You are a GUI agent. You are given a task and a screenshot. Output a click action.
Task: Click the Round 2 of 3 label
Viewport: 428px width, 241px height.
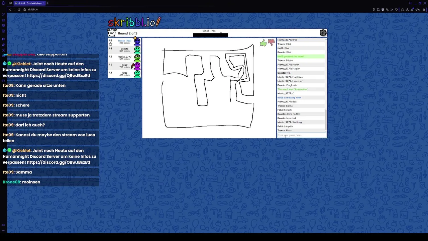[127, 33]
